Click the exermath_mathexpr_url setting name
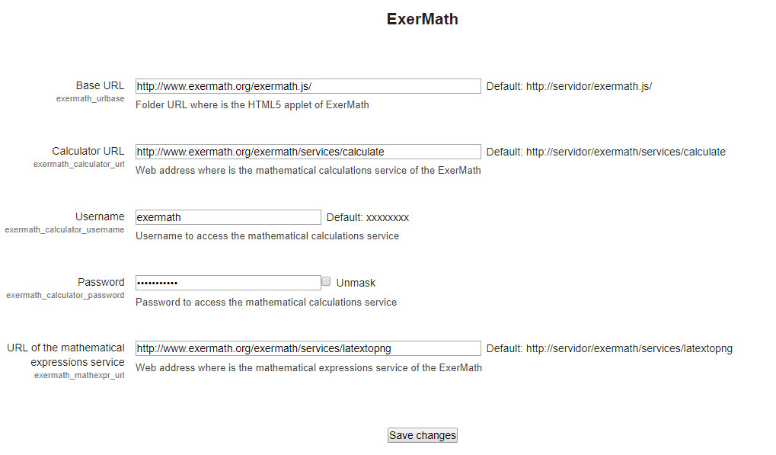This screenshot has height=455, width=776. (x=79, y=375)
